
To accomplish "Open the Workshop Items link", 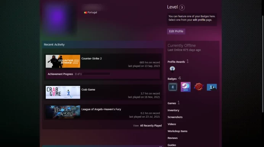I will point(177,131).
